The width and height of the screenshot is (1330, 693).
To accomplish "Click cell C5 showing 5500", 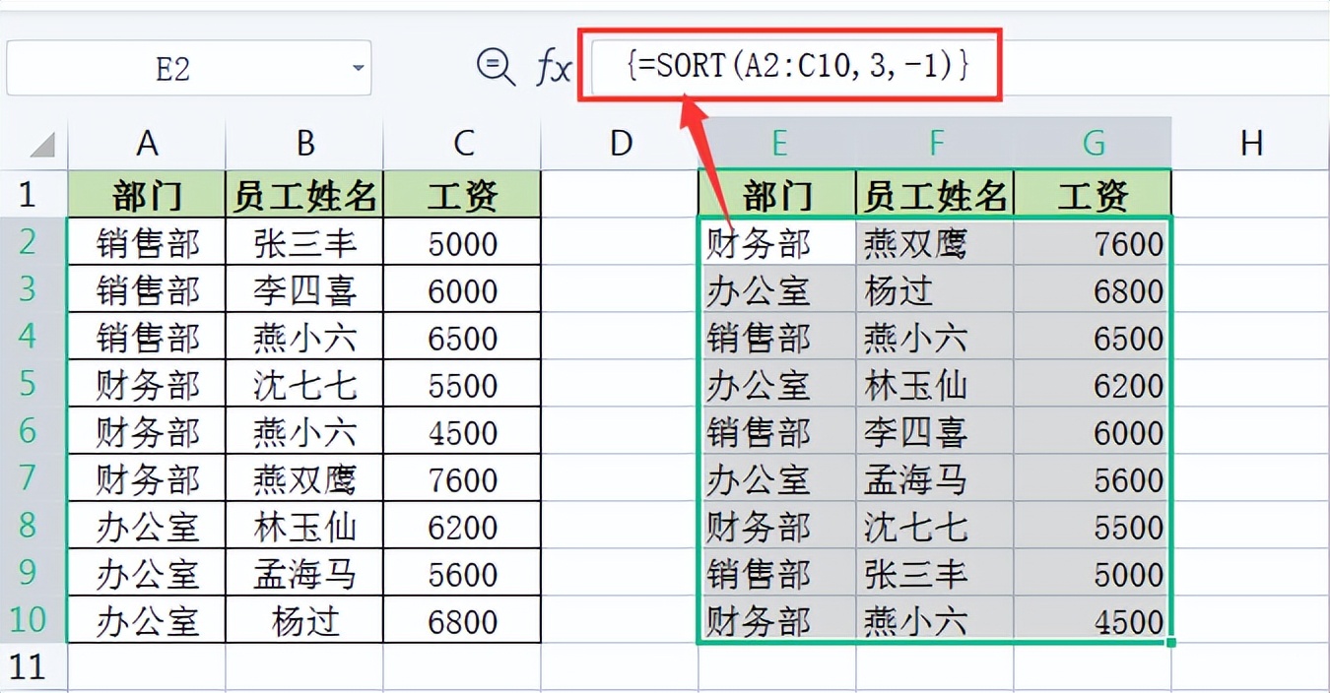I will (x=462, y=385).
